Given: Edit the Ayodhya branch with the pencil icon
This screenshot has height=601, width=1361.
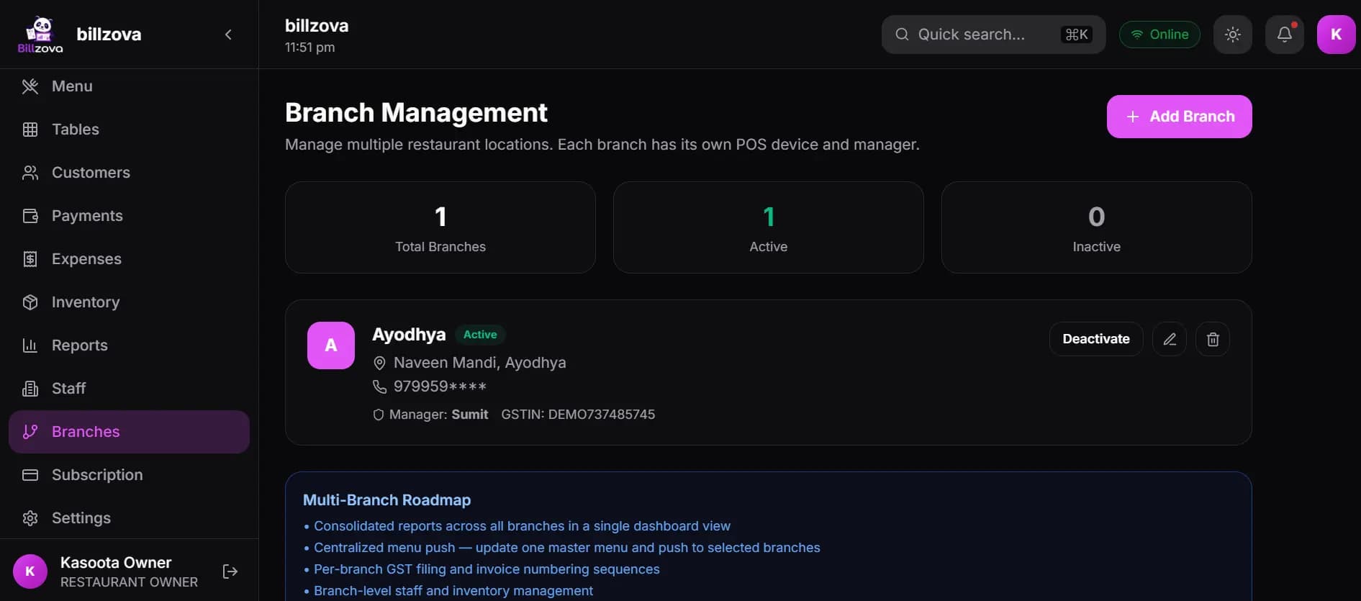Looking at the screenshot, I should click(1170, 339).
